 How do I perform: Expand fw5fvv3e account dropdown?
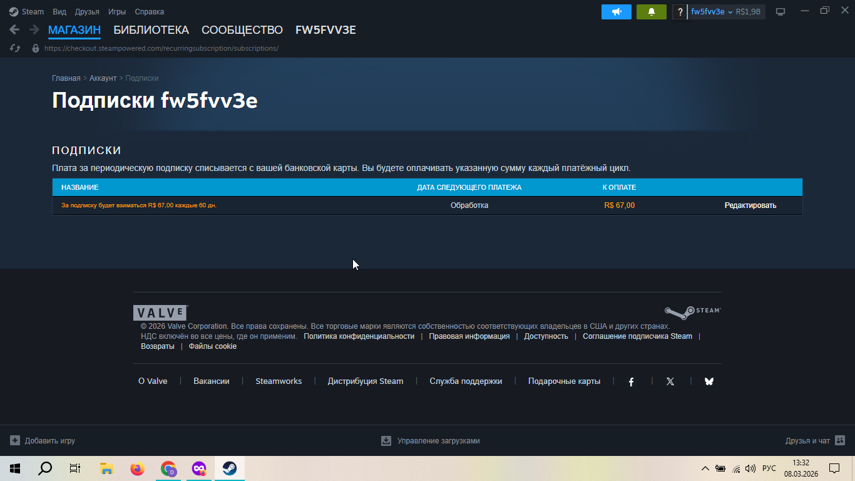(x=712, y=12)
